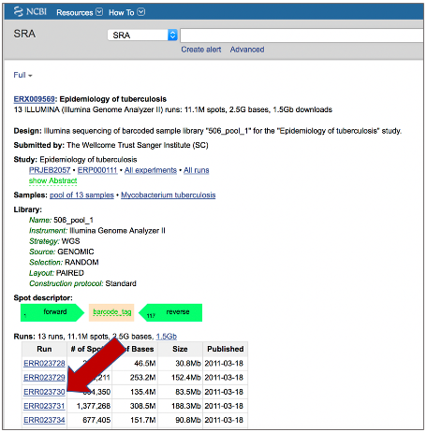
Task: Open the pool of 13 samples link
Action: (x=81, y=195)
